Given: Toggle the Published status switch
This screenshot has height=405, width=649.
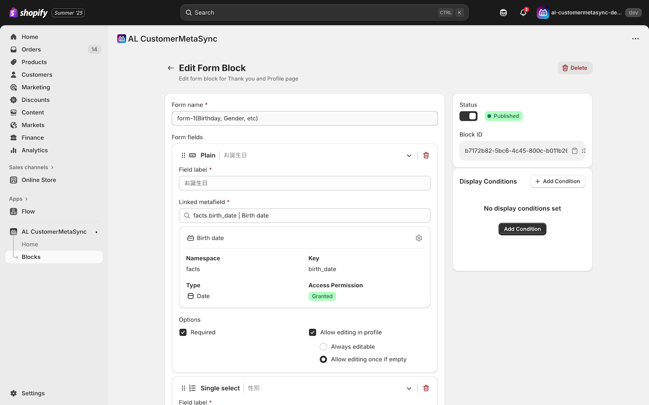Looking at the screenshot, I should [468, 116].
